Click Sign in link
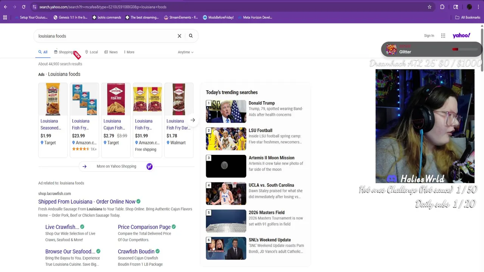 (x=429, y=36)
